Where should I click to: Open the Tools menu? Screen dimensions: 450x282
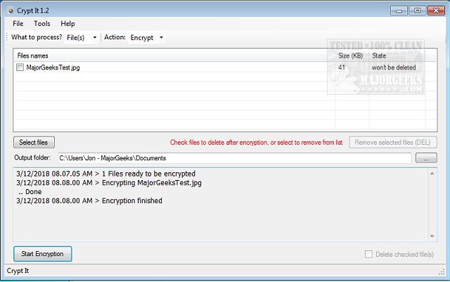click(42, 23)
